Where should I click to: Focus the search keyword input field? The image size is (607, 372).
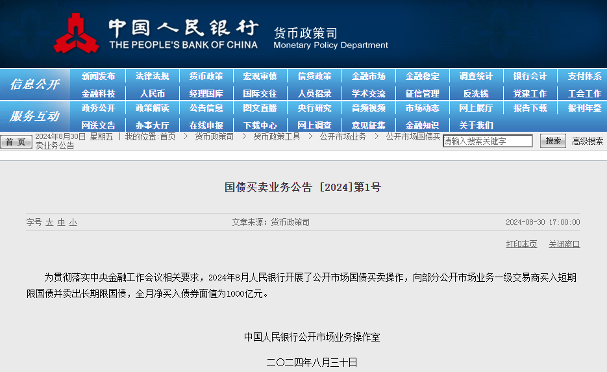tap(488, 141)
